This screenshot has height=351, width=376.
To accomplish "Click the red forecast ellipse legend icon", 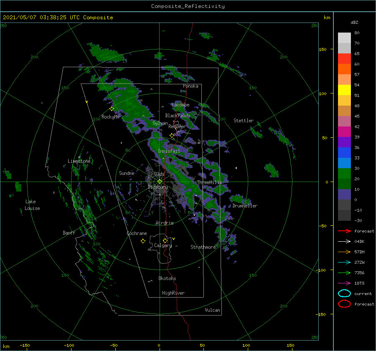I will pos(344,304).
